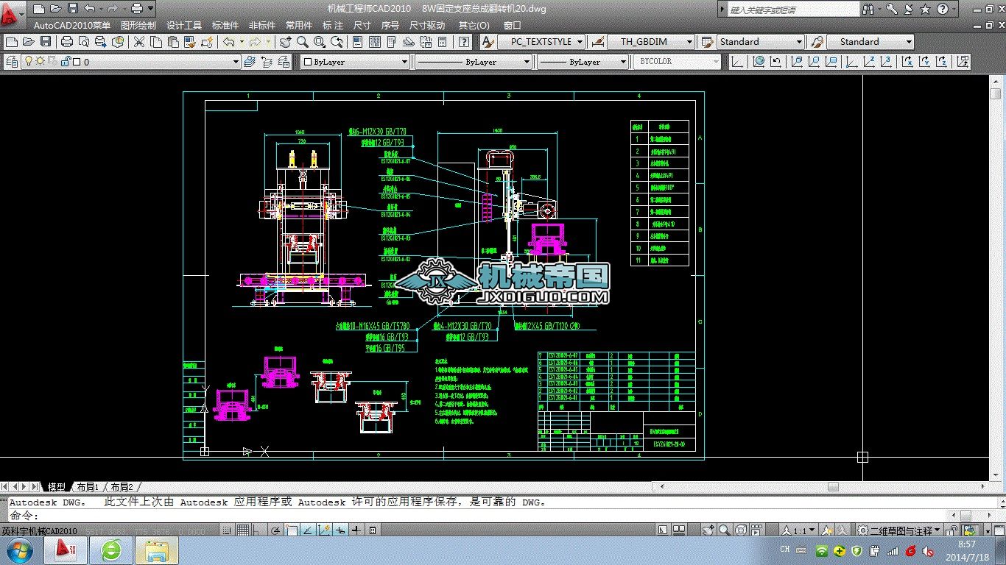Open the multileader style Standard dropdown

click(870, 42)
